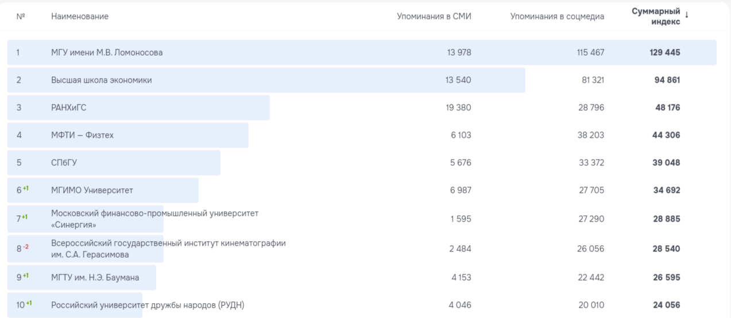
Task: Click the № column header
Action: (21, 17)
